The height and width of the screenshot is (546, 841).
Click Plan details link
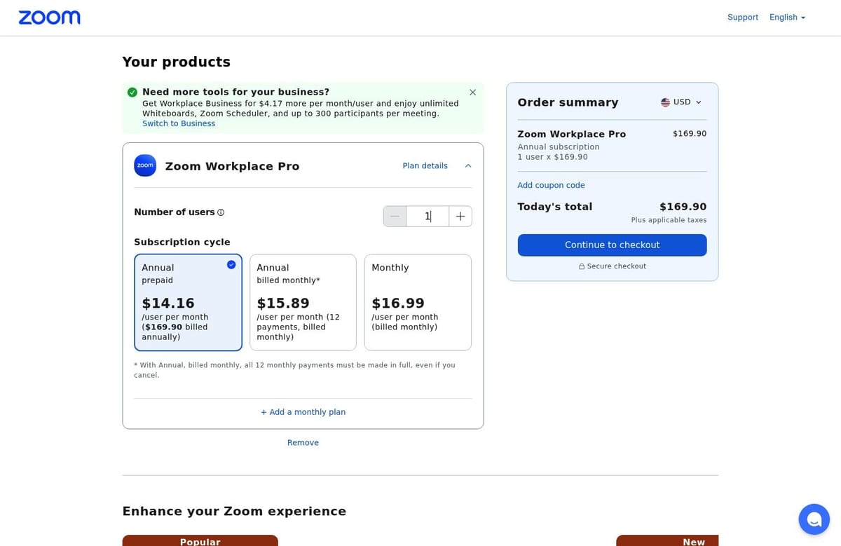(425, 166)
